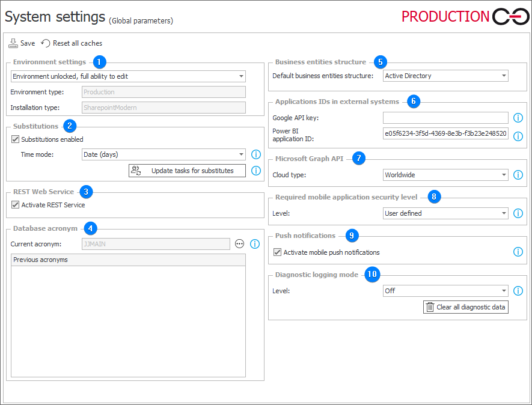
Task: Open info icon for mobile security Level
Action: (518, 213)
